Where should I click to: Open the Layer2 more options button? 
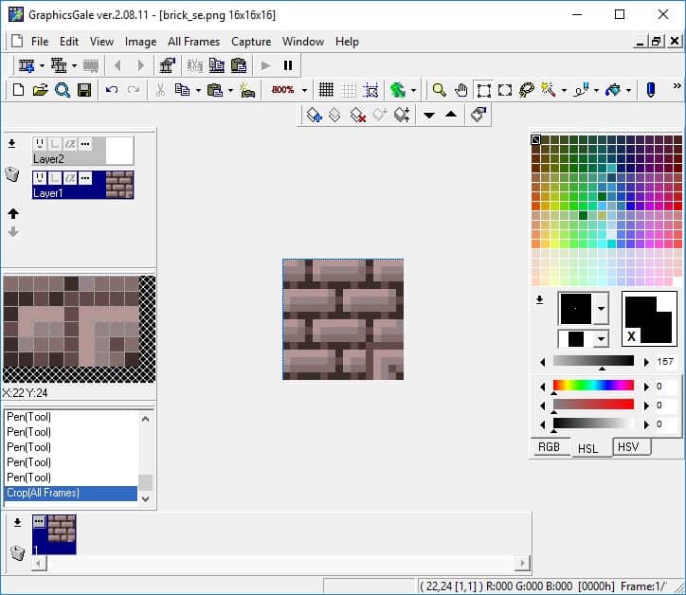pyautogui.click(x=85, y=143)
